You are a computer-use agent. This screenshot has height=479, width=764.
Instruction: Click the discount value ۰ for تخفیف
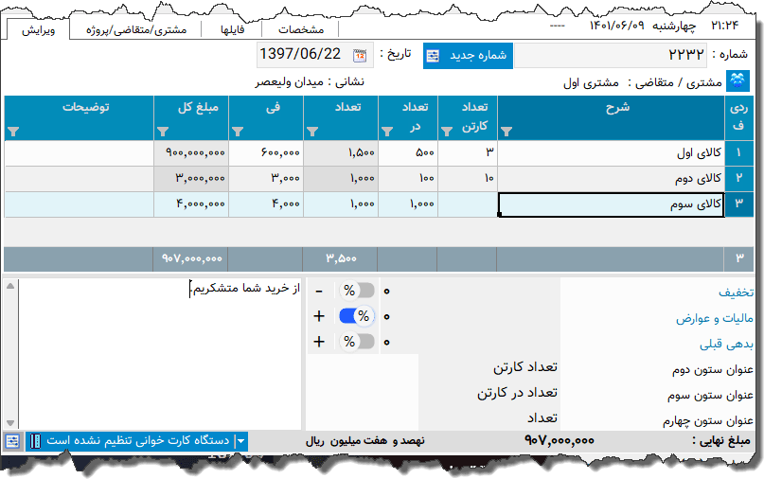coord(386,291)
